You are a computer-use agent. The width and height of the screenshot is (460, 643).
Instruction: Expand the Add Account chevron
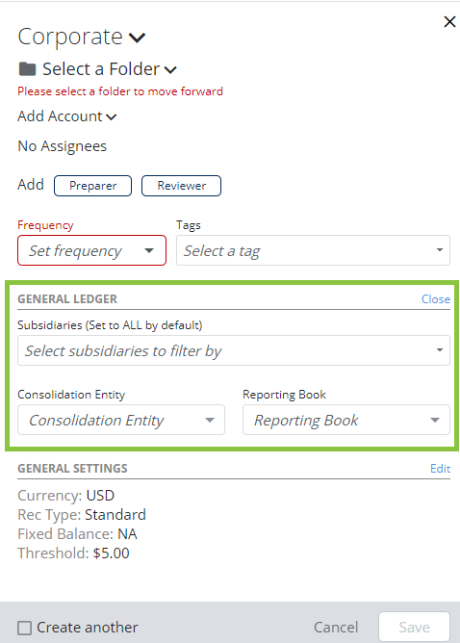click(111, 117)
